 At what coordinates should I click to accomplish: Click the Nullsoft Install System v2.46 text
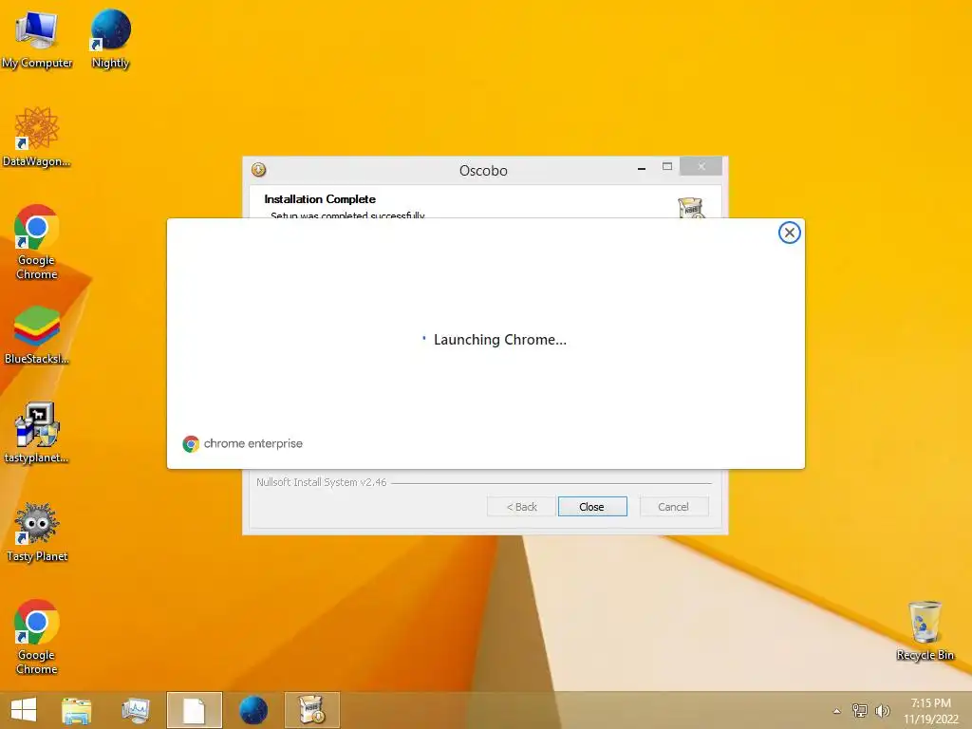(x=321, y=481)
